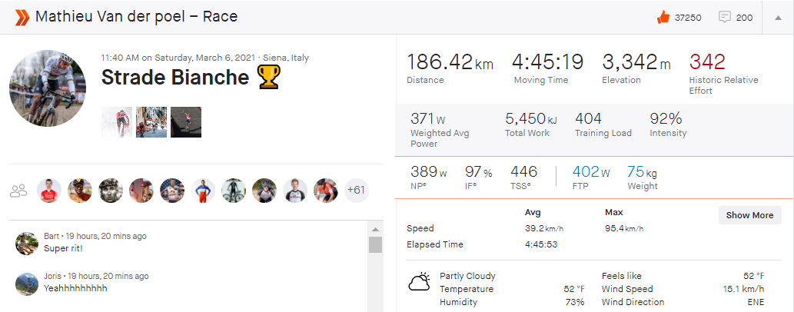
Task: Click the partly cloudy weather icon
Action: tap(419, 282)
